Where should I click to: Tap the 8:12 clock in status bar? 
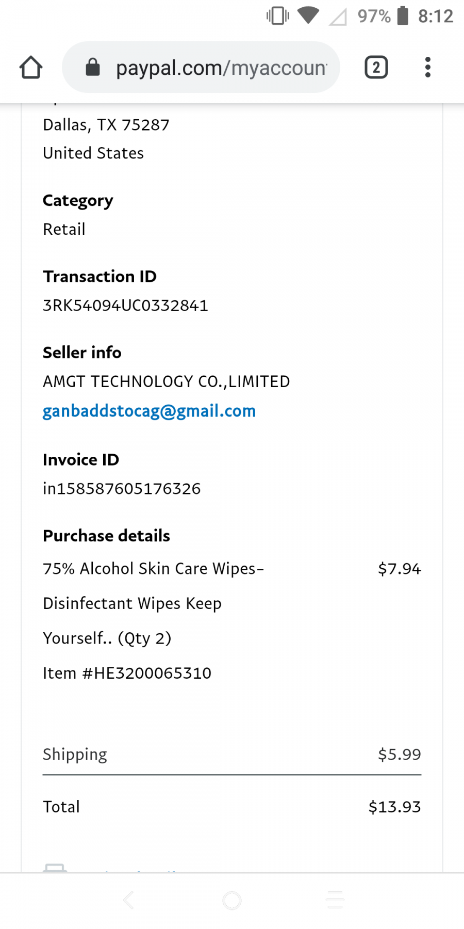(x=435, y=16)
